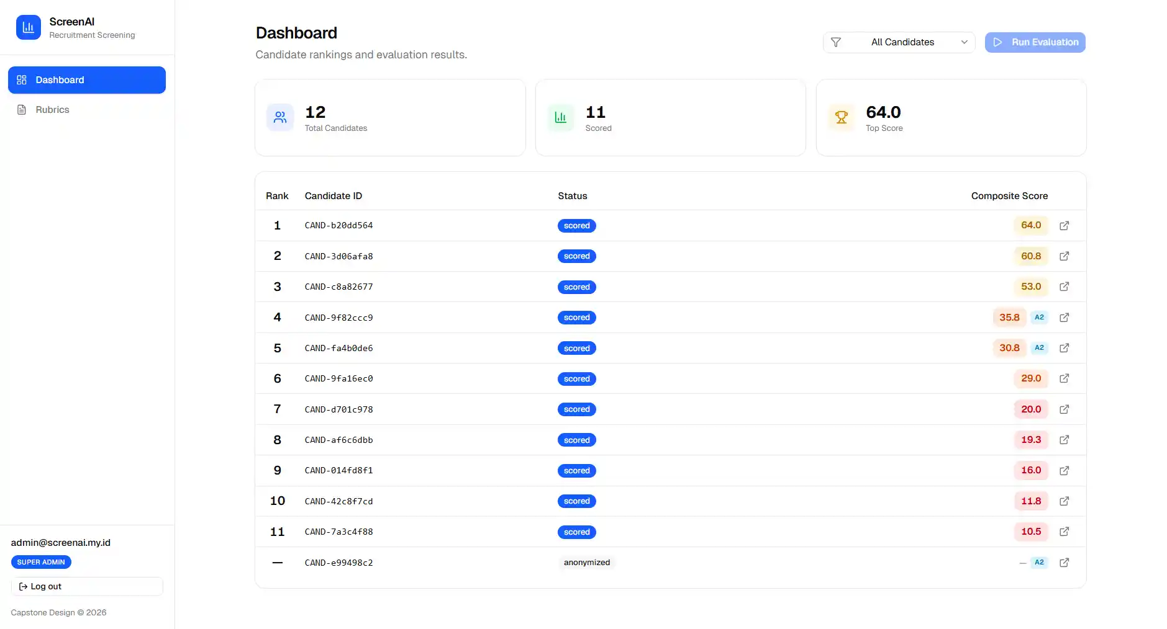Select candidate ID CAND-9fa16ec0
This screenshot has height=629, width=1167.
pos(338,378)
